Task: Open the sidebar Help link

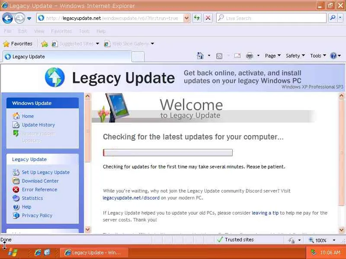Action: pyautogui.click(x=26, y=207)
